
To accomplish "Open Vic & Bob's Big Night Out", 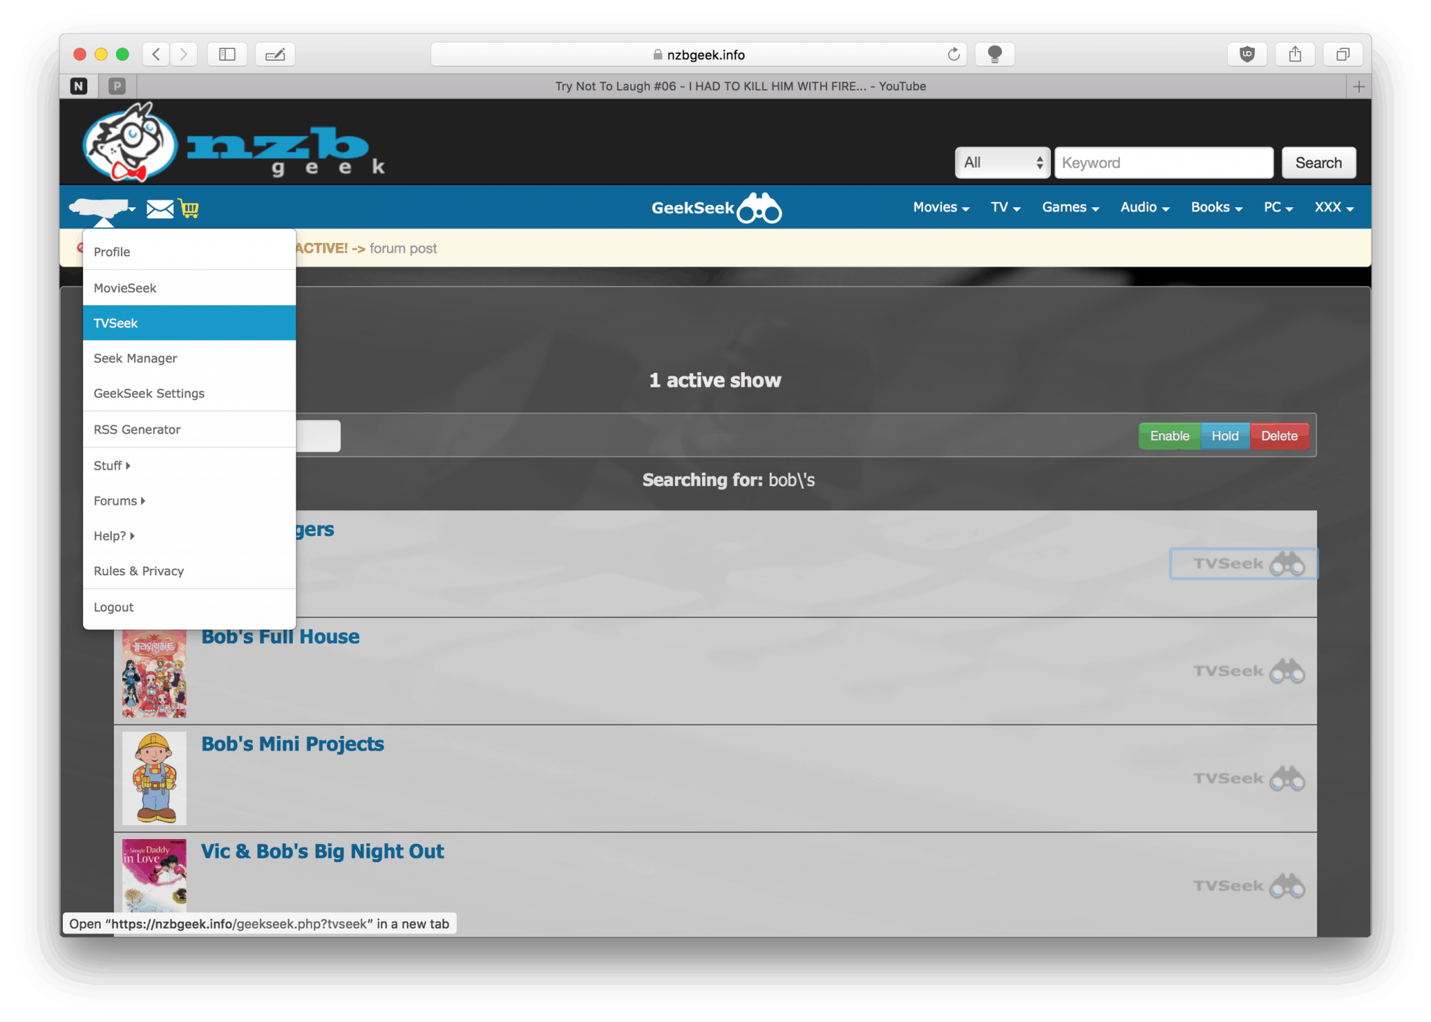I will [x=322, y=850].
